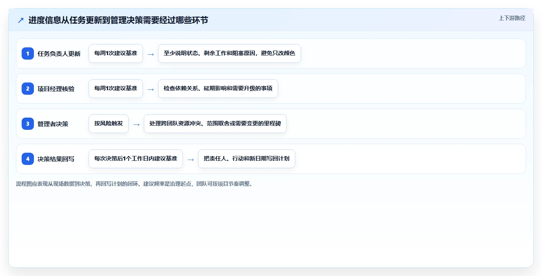Click the 项目经理核验 step label
The image size is (542, 276).
[56, 89]
